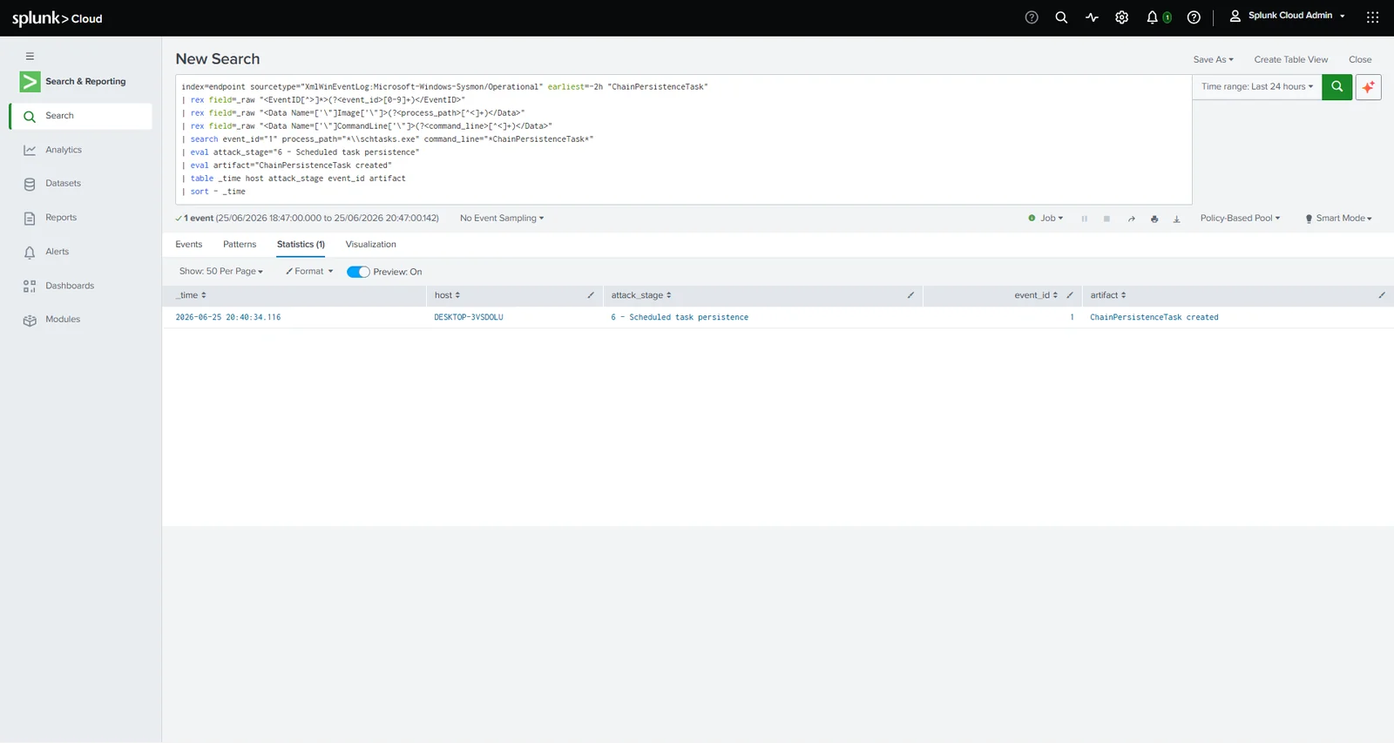This screenshot has height=743, width=1394.
Task: Open the Analytics chart icon in sidebar
Action: tap(30, 150)
